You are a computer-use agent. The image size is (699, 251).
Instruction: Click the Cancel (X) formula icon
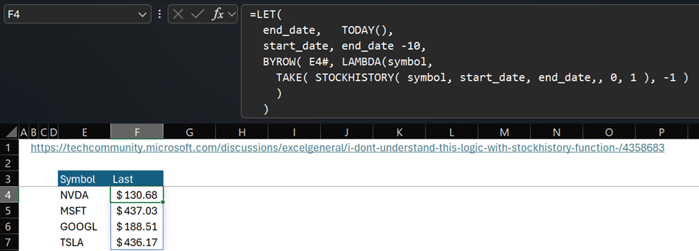click(x=178, y=14)
